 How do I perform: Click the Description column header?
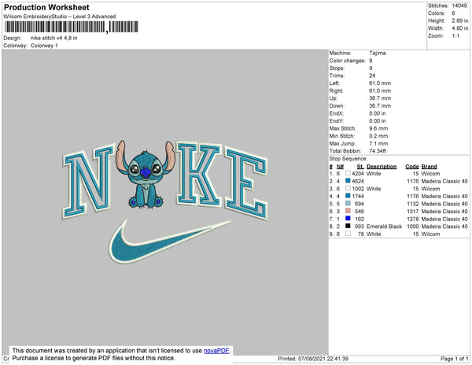tap(382, 167)
